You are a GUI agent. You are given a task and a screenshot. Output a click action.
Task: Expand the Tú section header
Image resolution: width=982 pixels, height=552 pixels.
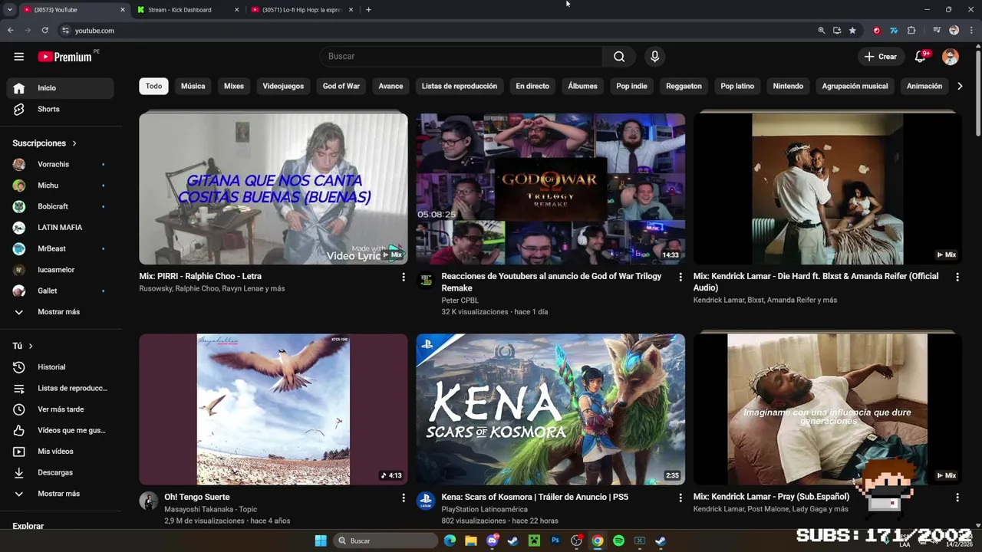pos(23,347)
